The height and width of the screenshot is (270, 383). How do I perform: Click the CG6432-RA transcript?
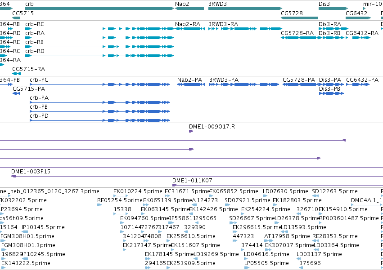tap(358, 38)
